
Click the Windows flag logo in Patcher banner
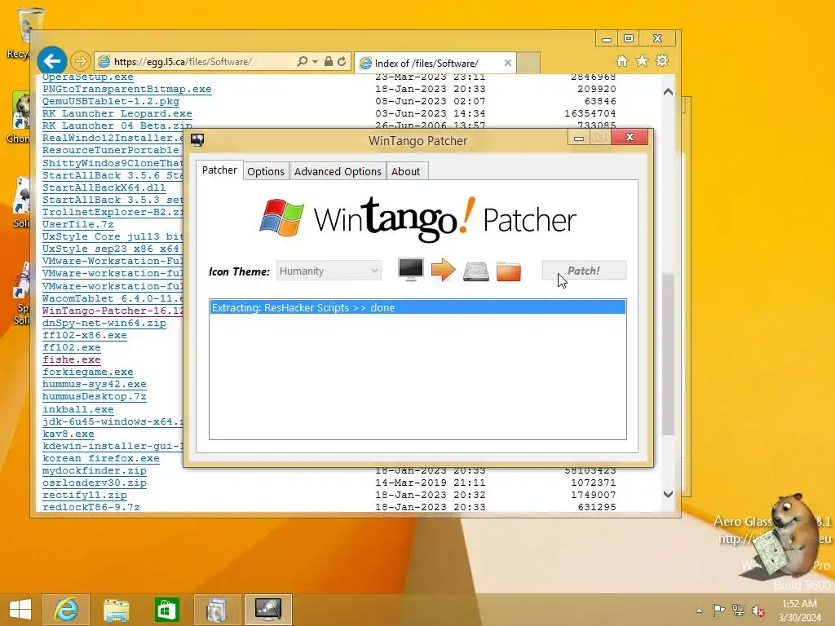[x=281, y=217]
